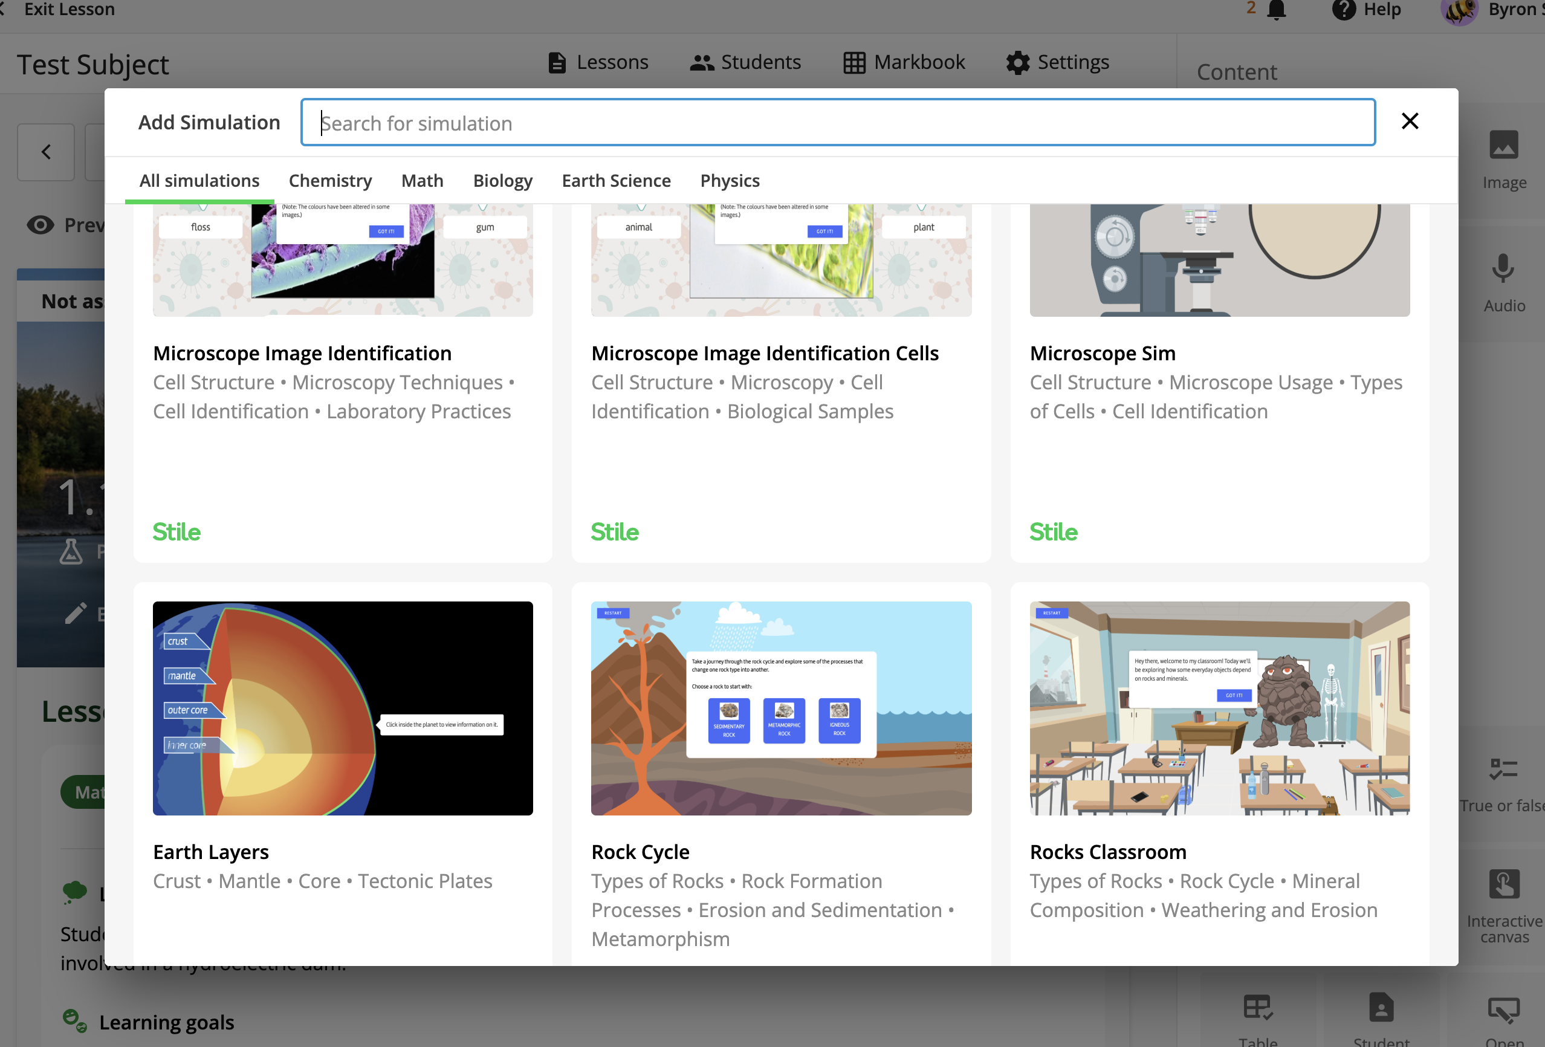Viewport: 1545px width, 1047px height.
Task: Click the Audio microphone icon
Action: click(x=1503, y=268)
